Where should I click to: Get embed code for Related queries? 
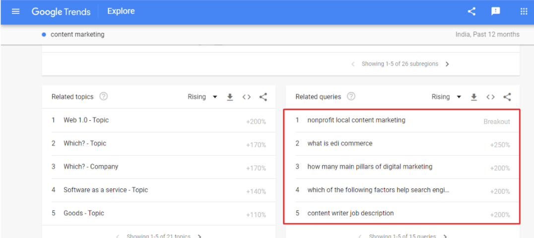pos(490,97)
